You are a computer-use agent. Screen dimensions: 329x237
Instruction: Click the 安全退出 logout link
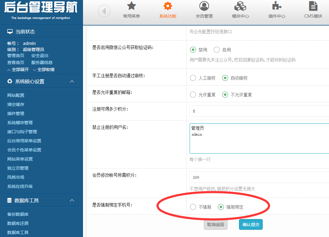[x=40, y=56]
